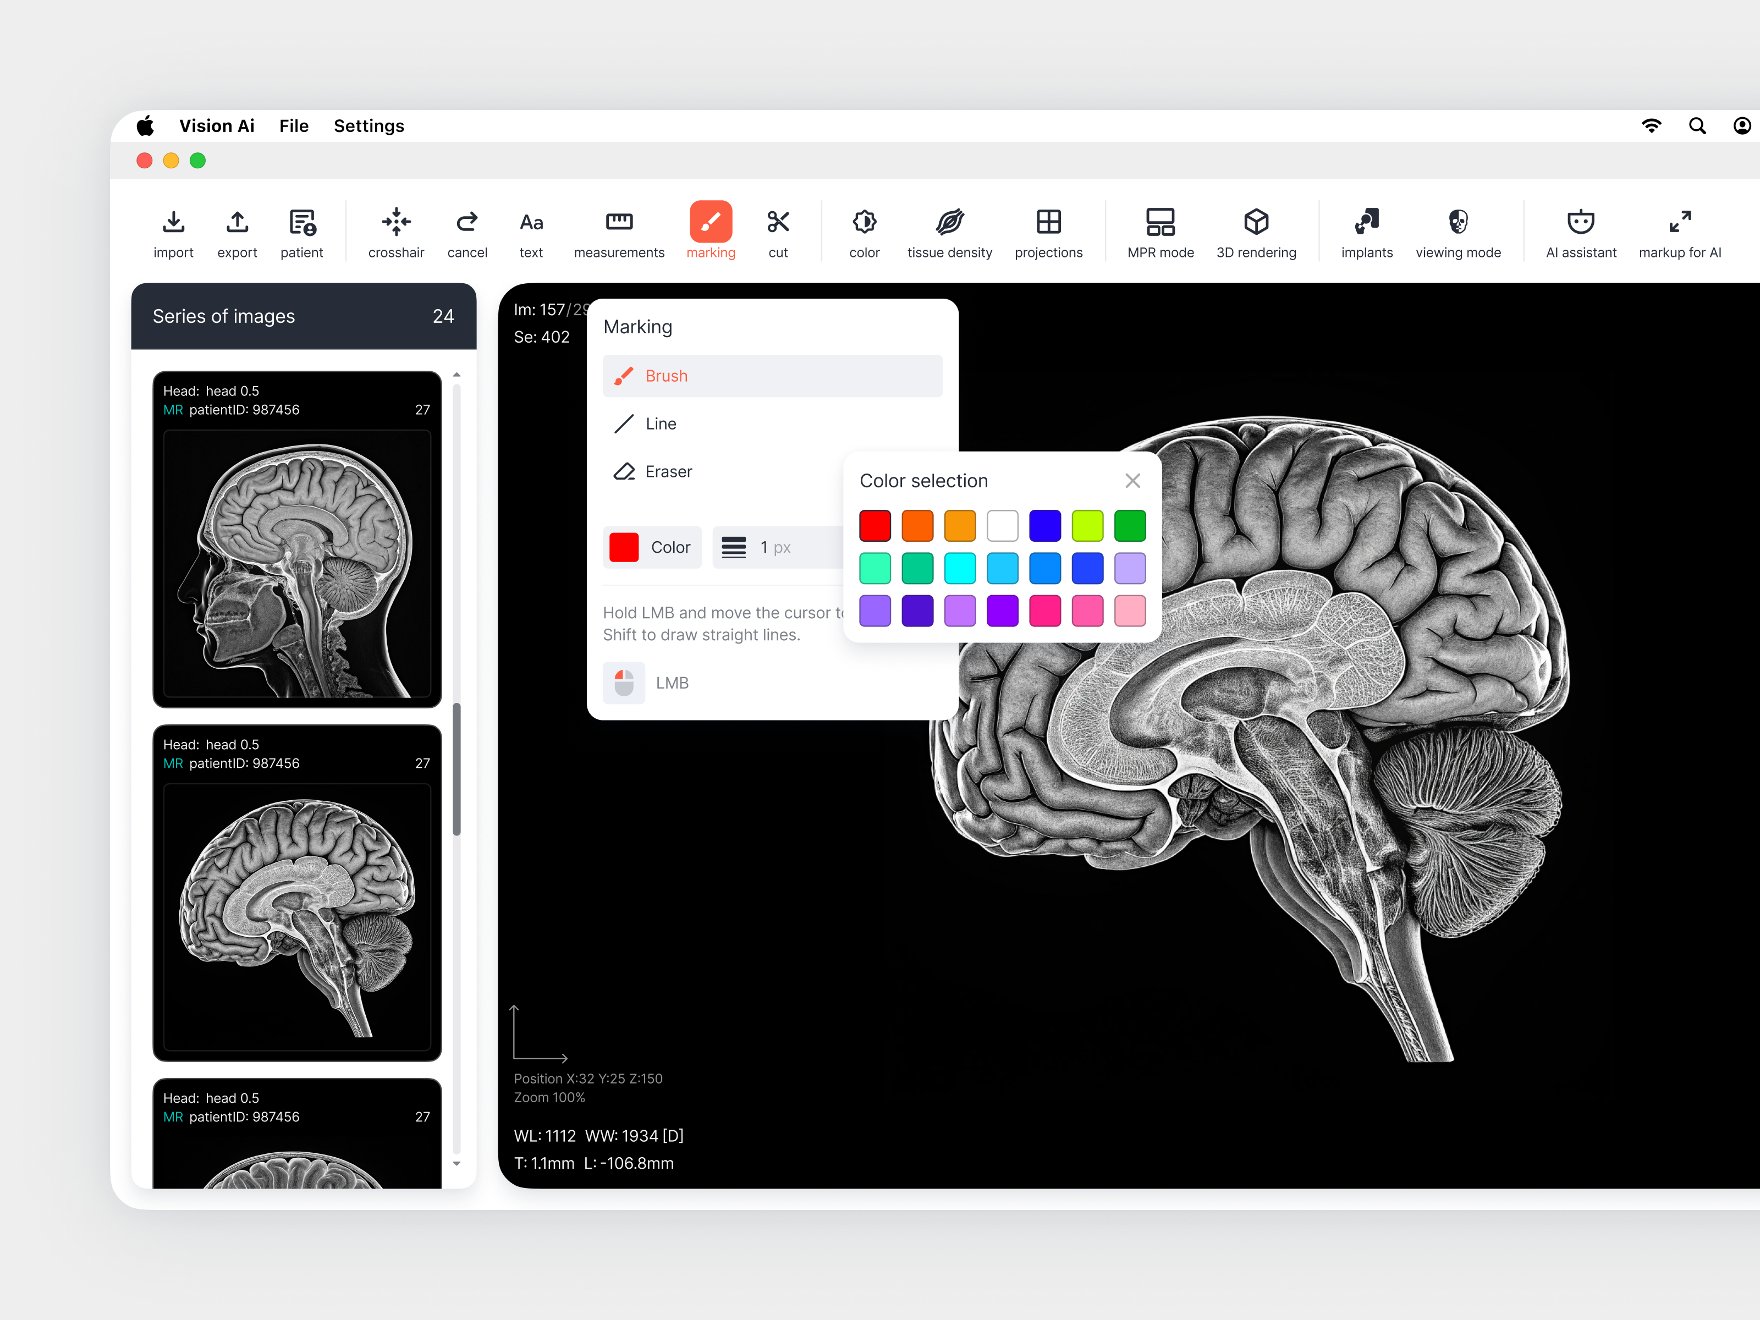Open the viewing mode selector
The image size is (1760, 1320).
tap(1459, 232)
